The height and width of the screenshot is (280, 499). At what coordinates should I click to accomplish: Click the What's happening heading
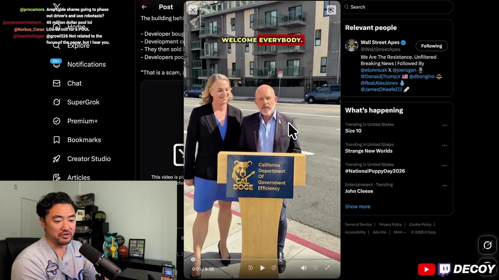374,110
